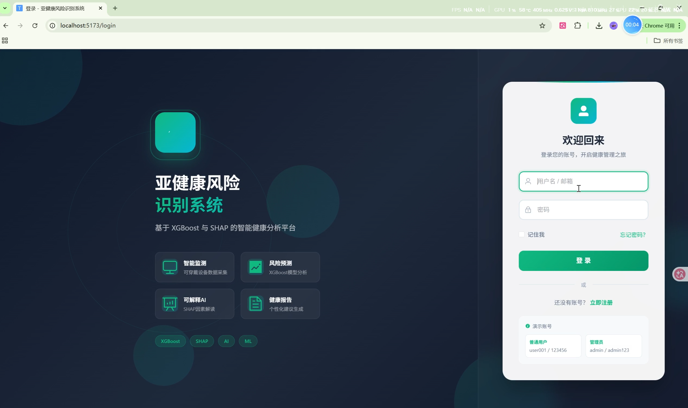The image size is (688, 408).
Task: Click the user avatar icon above 欢迎回来
Action: coord(583,111)
